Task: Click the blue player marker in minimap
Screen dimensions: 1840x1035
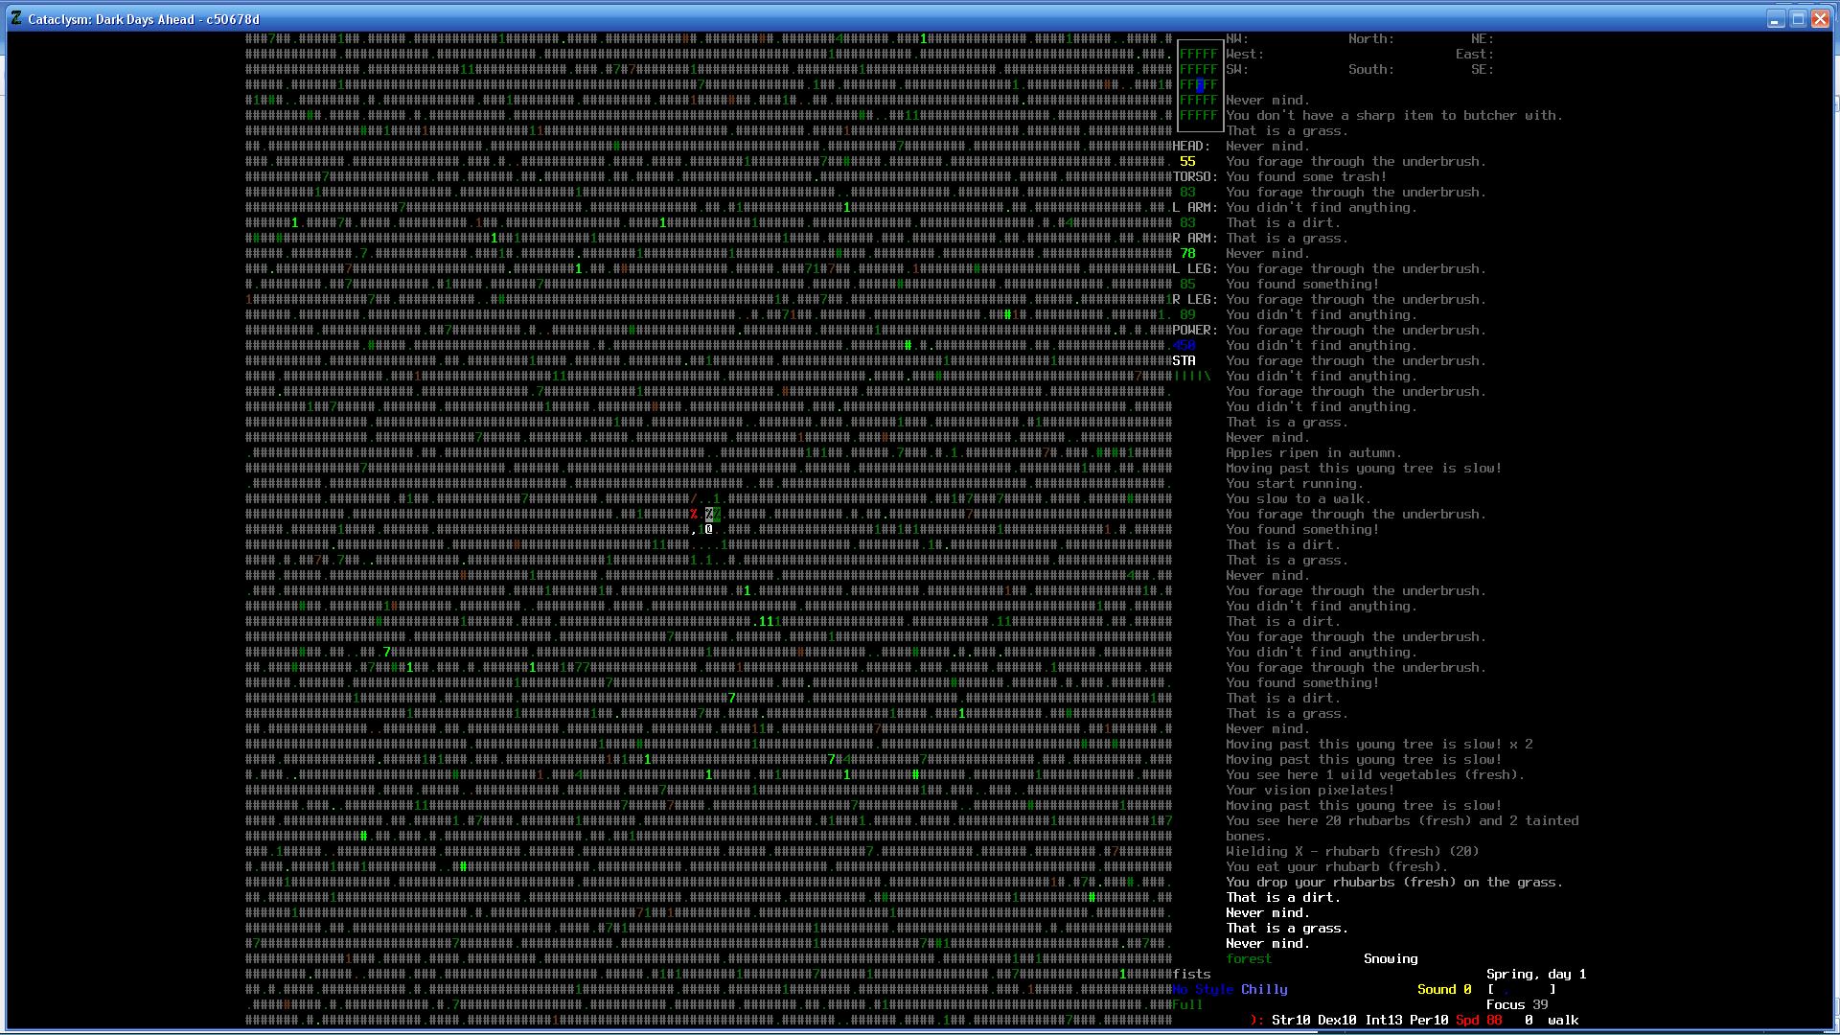Action: tap(1200, 85)
